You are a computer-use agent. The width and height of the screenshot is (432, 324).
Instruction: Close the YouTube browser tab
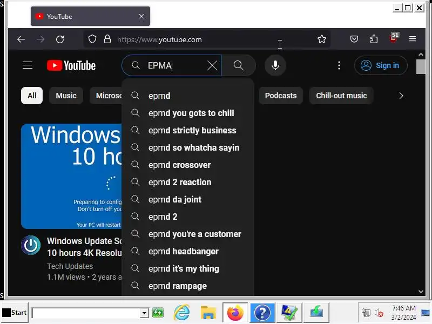141,16
